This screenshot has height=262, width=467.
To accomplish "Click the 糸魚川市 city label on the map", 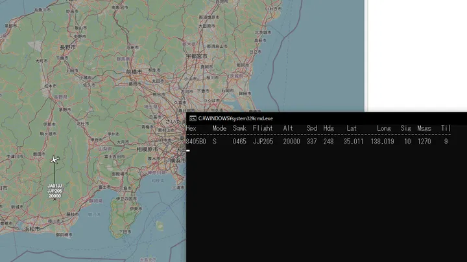I will (x=43, y=10).
